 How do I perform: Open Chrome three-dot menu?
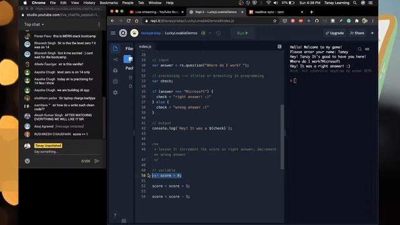coord(372,21)
